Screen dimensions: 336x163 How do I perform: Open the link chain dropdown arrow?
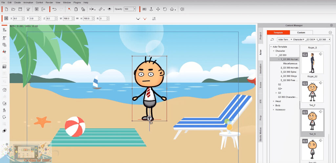tap(104, 9)
